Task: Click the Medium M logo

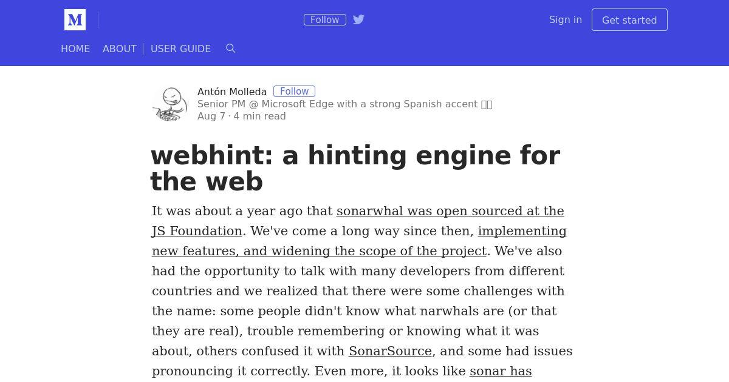Action: coord(75,20)
